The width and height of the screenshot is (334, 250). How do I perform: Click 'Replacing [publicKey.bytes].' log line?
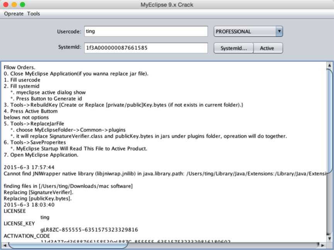pyautogui.click(x=38, y=198)
